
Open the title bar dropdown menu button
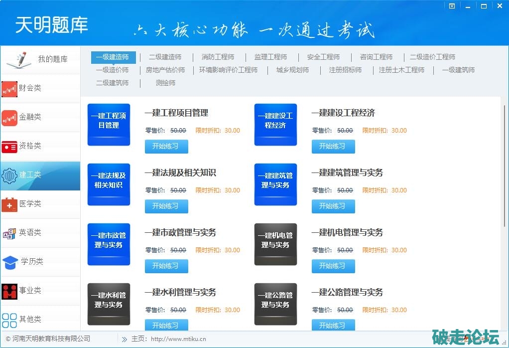(x=452, y=6)
